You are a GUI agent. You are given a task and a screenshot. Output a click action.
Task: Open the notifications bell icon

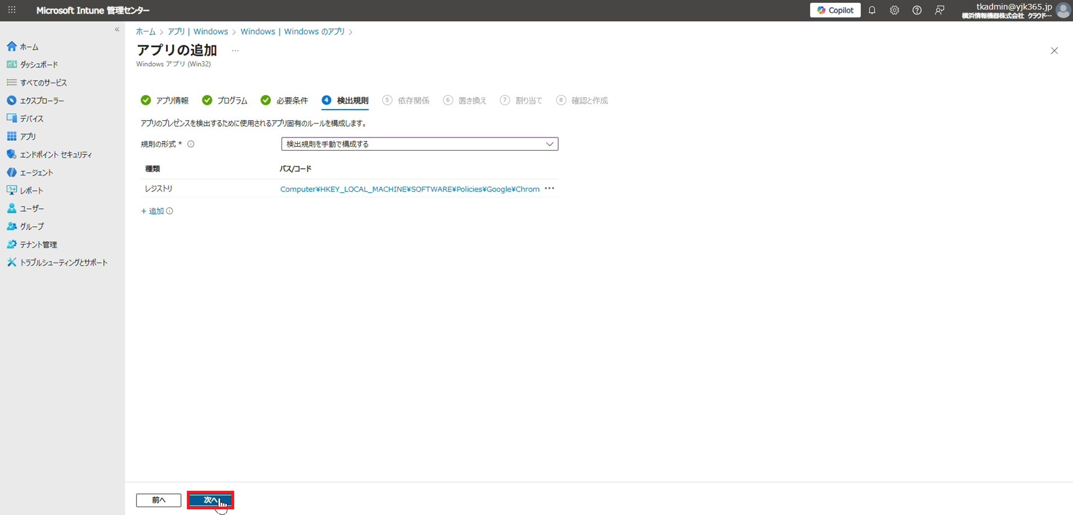872,11
